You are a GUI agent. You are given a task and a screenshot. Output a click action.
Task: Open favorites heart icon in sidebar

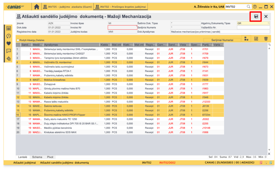[9, 43]
